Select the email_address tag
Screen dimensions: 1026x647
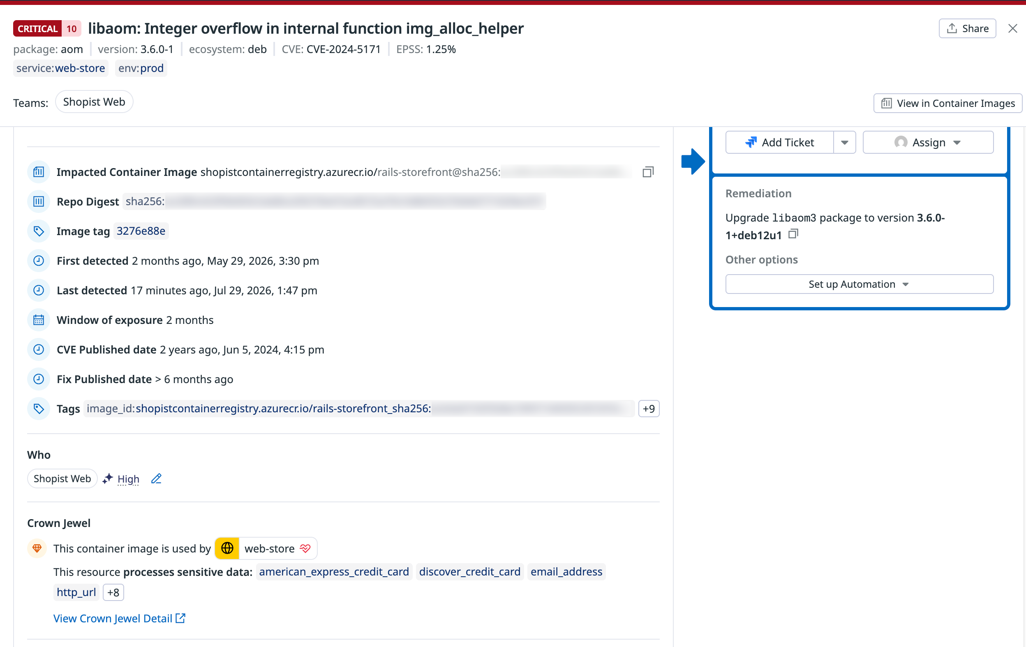click(x=566, y=572)
